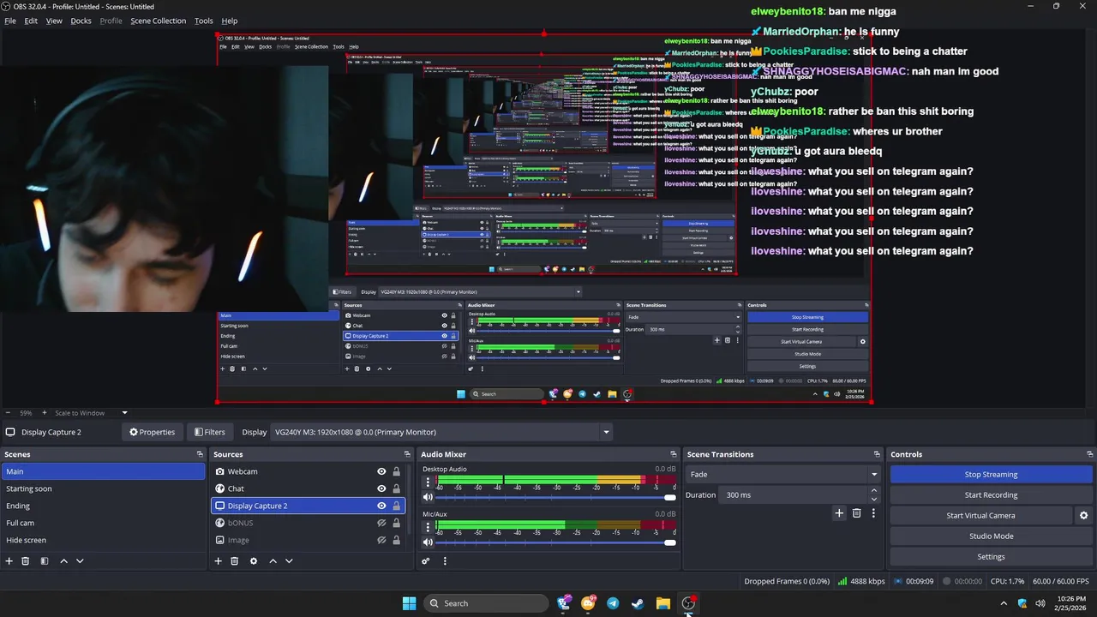The image size is (1097, 617).
Task: Unlock the Display Capture 2 source
Action: click(396, 506)
